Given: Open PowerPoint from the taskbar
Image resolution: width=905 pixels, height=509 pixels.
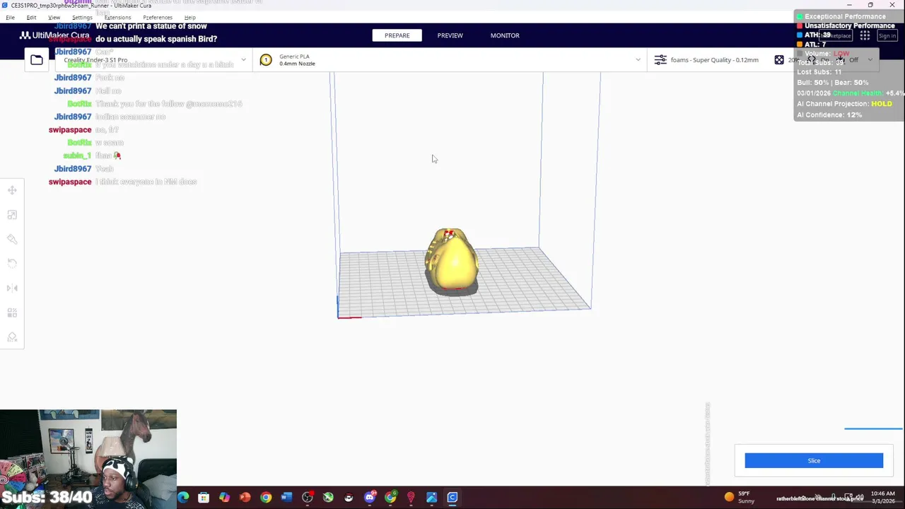Looking at the screenshot, I should click(x=245, y=498).
